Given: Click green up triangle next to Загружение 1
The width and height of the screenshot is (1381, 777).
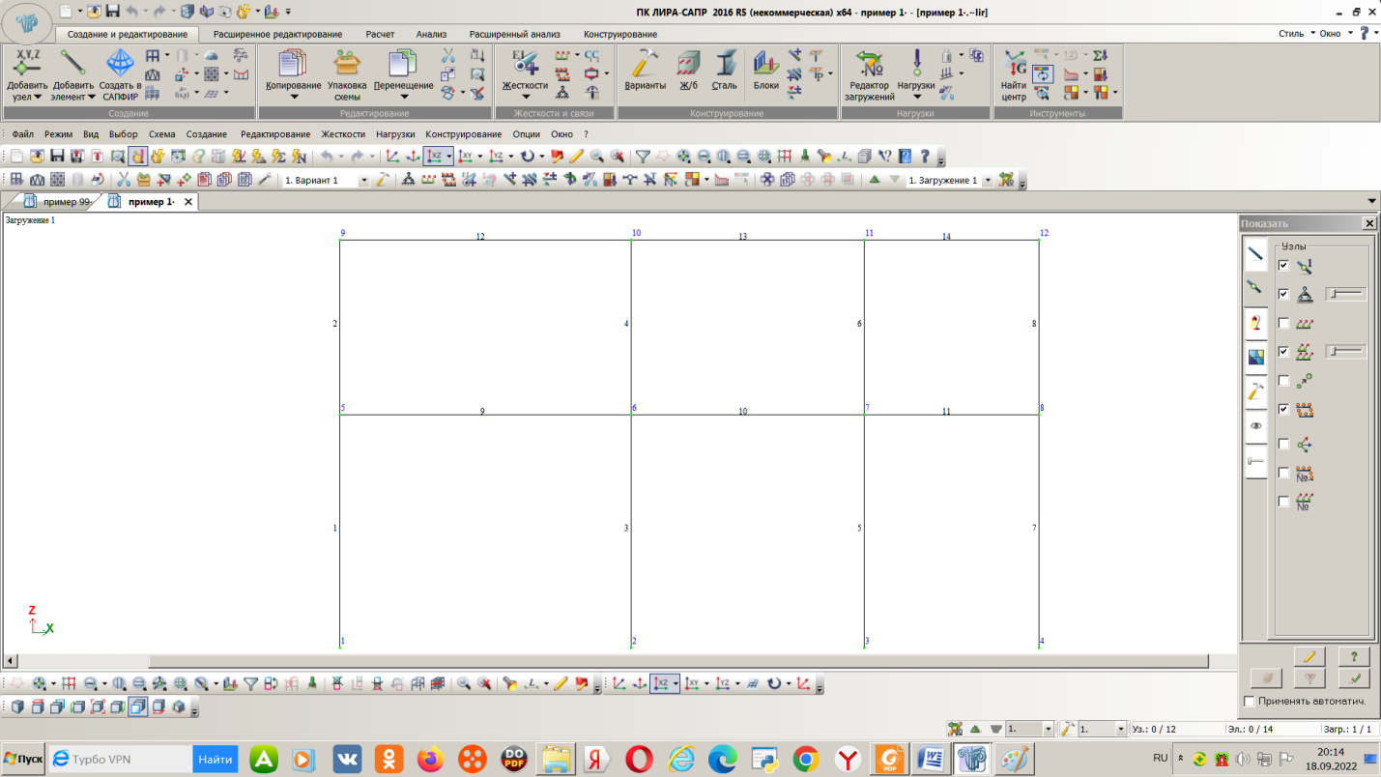Looking at the screenshot, I should pos(875,180).
